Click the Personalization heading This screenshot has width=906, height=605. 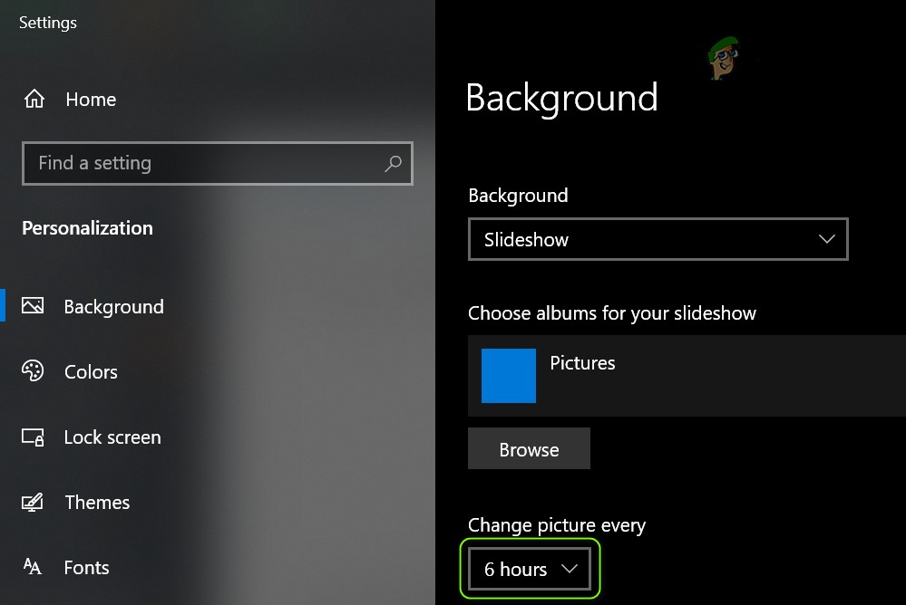(x=86, y=227)
